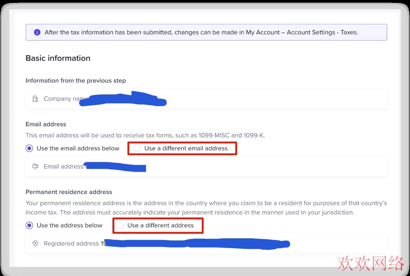Click the 'Email address' section heading

pyautogui.click(x=46, y=124)
